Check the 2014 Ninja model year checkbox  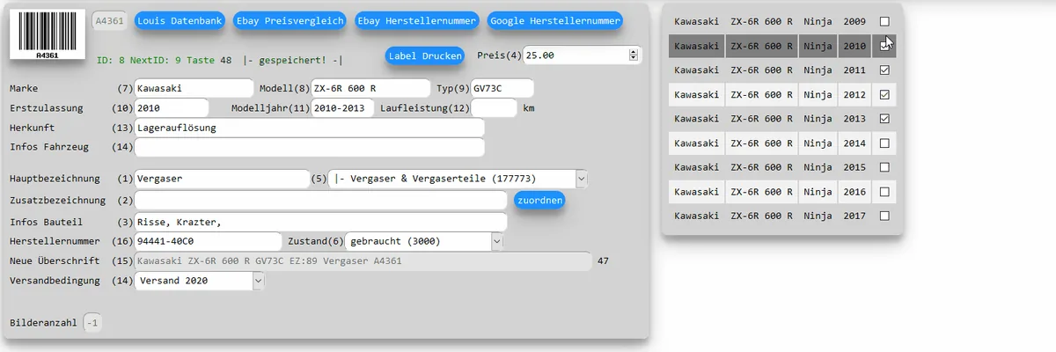tap(884, 143)
